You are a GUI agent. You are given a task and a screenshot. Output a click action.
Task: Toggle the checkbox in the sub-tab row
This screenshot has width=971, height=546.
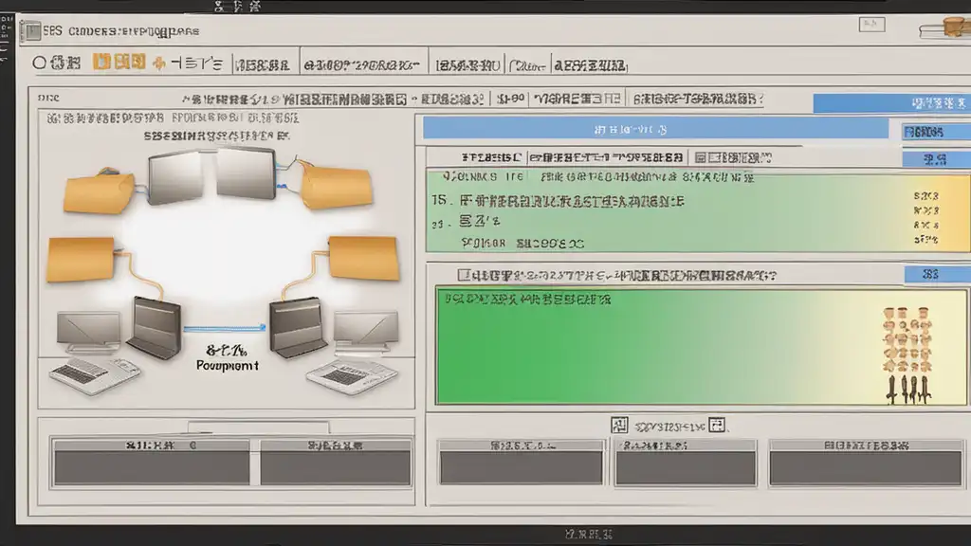click(x=701, y=158)
